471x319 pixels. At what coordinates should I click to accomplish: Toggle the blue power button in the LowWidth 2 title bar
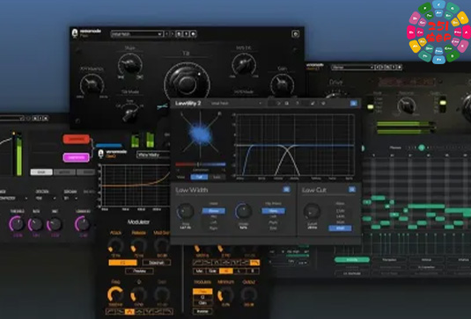pos(354,103)
